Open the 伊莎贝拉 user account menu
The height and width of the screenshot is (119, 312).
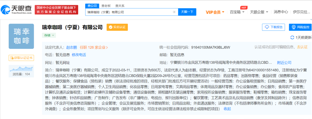pyautogui.click(x=302, y=12)
